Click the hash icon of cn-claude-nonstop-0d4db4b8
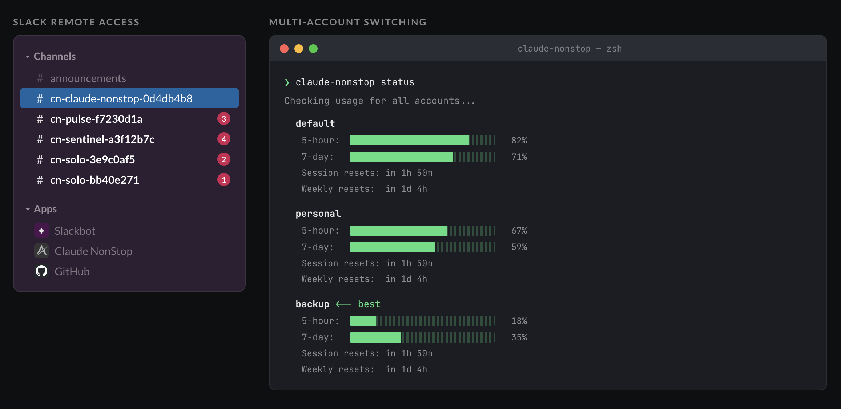The height and width of the screenshot is (409, 841). (40, 99)
